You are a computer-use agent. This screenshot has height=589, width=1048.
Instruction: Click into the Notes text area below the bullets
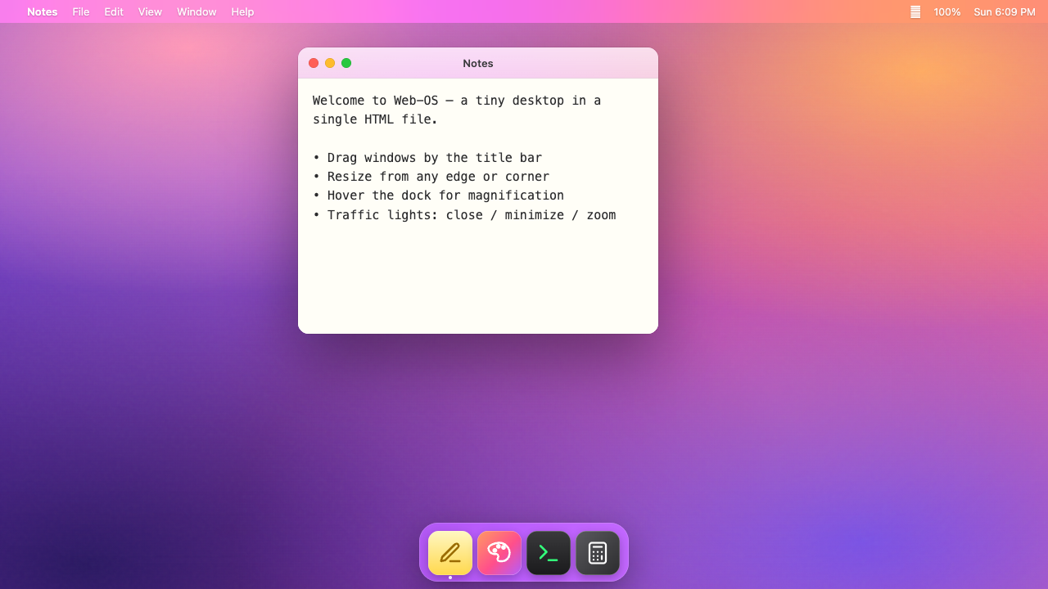[478, 278]
